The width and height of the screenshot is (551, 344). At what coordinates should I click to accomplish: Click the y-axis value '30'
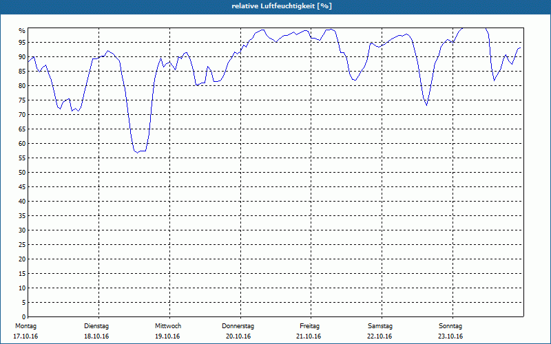(x=22, y=230)
